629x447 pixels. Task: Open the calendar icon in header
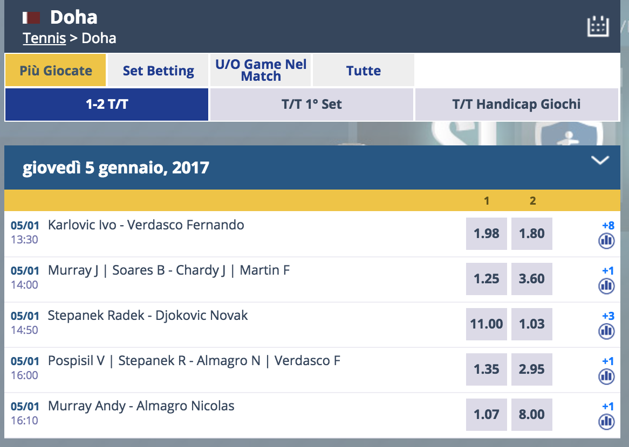[598, 26]
